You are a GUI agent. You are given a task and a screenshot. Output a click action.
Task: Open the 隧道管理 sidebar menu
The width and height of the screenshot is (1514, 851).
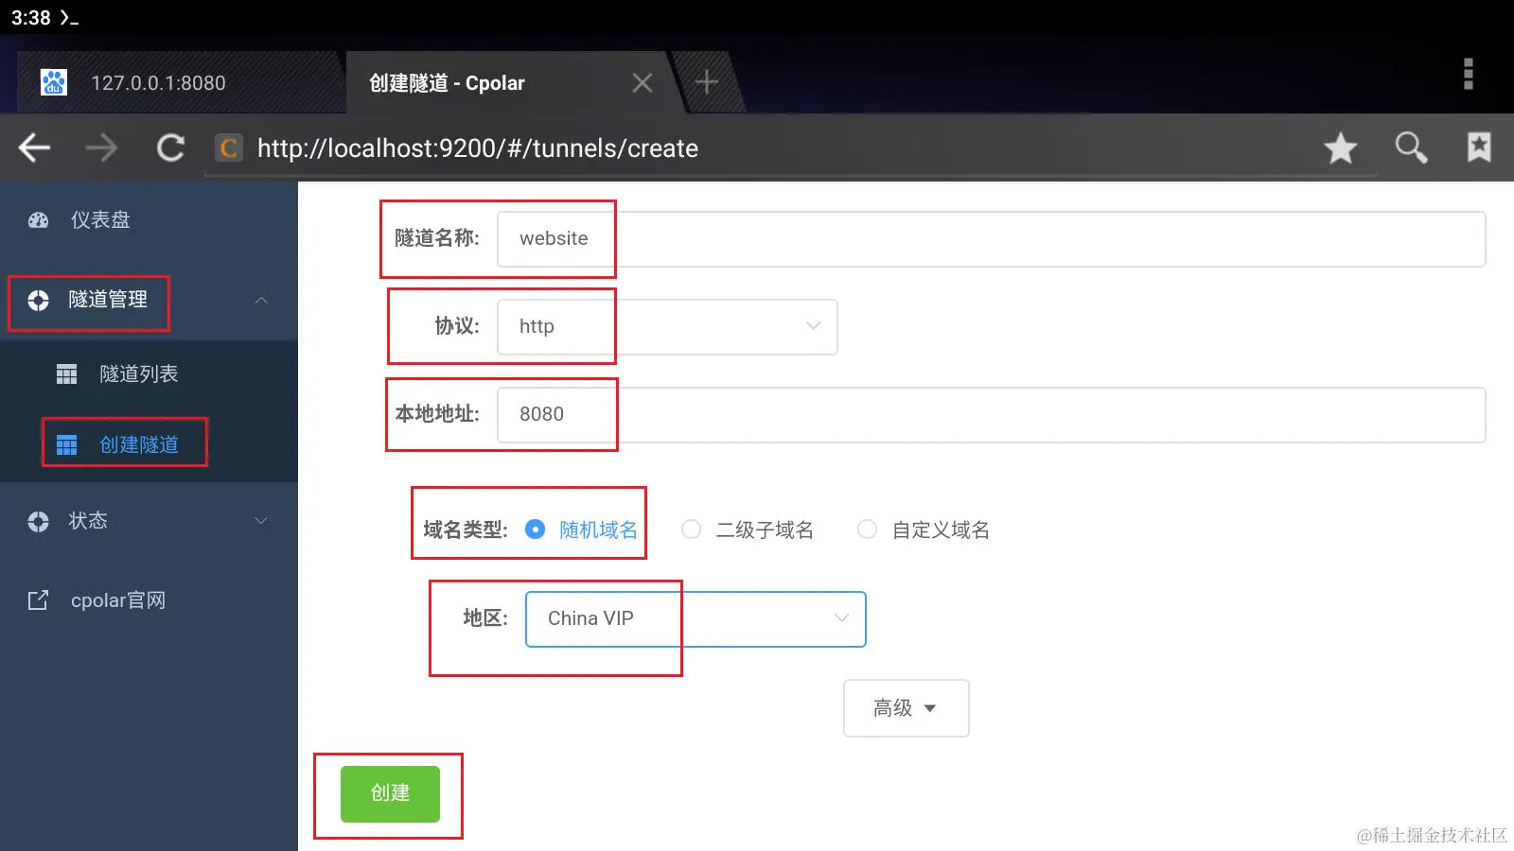149,301
